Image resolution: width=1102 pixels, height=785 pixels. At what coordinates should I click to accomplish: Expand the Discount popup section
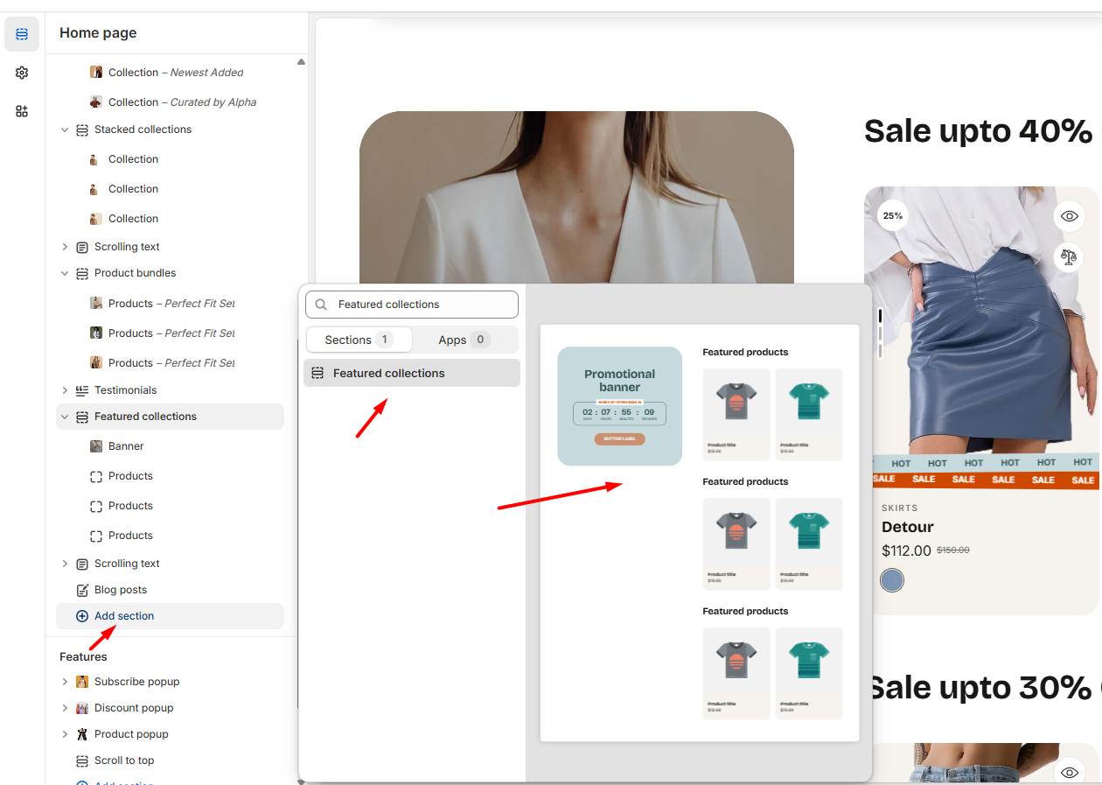click(65, 708)
